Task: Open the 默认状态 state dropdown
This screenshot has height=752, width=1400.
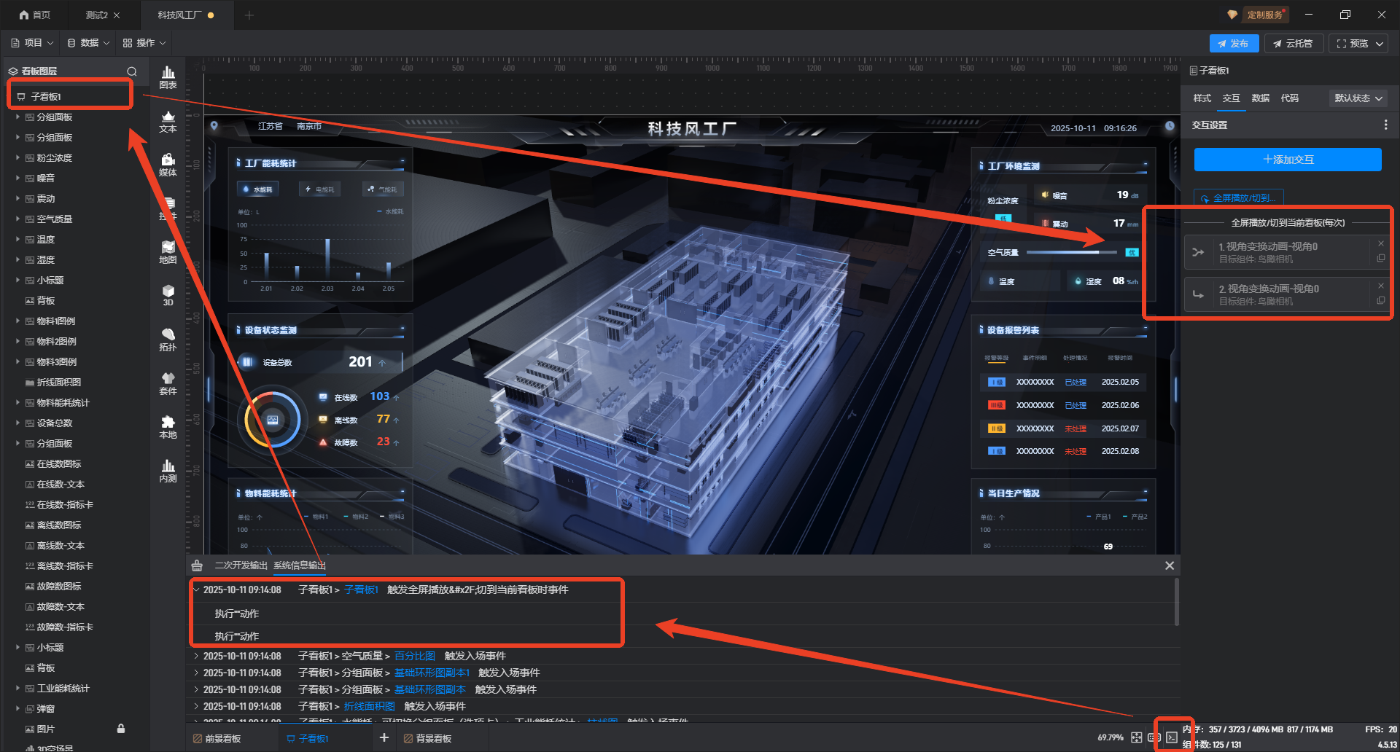Action: tap(1358, 98)
